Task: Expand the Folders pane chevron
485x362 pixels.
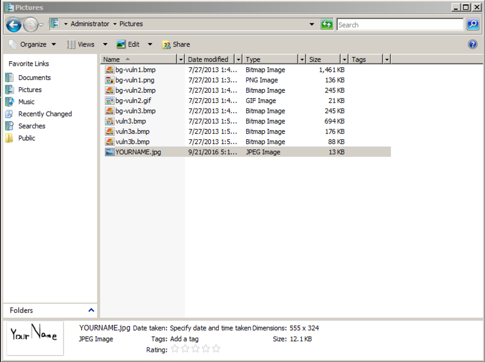Action: pos(92,310)
